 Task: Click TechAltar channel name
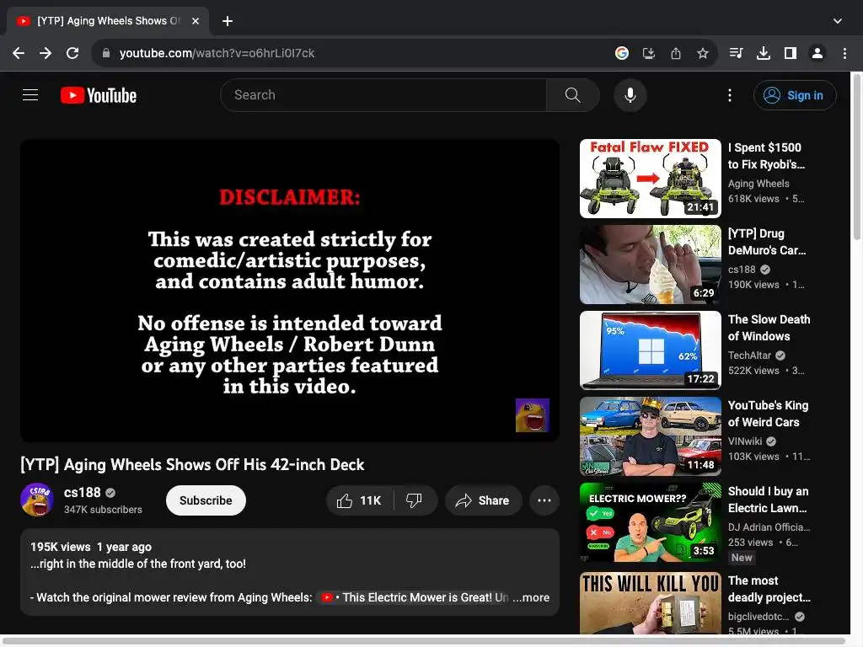[x=749, y=356]
